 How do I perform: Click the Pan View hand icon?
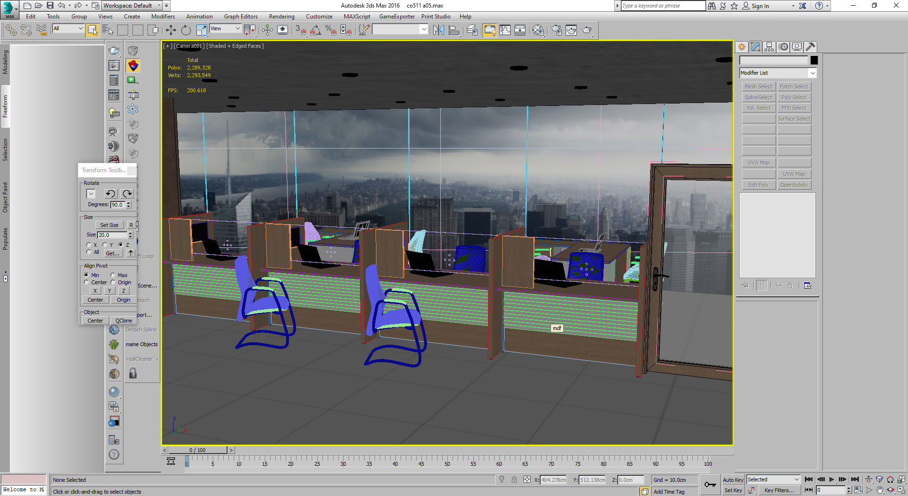click(880, 490)
